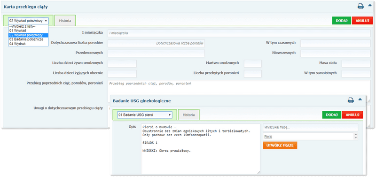
Task: Open Historia tab in pregnancy card
Action: (x=65, y=21)
